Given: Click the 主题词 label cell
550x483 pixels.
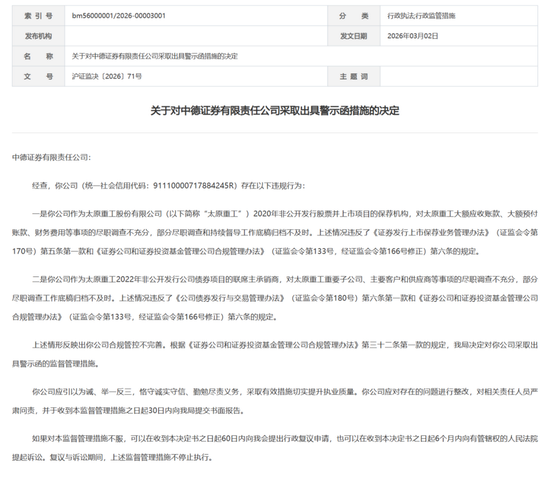Looking at the screenshot, I should (353, 77).
